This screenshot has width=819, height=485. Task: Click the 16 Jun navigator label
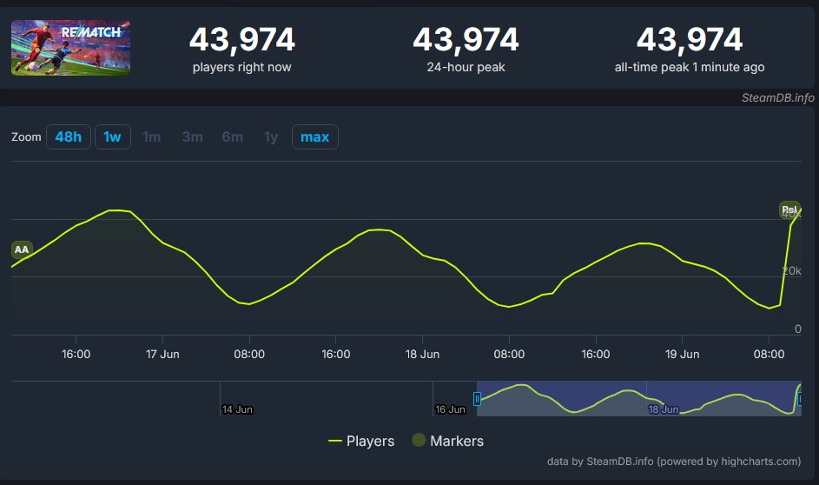[450, 409]
